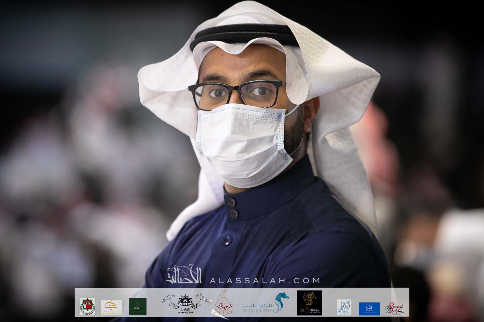Click the Al Aryam Arabians logo

pos(344,307)
